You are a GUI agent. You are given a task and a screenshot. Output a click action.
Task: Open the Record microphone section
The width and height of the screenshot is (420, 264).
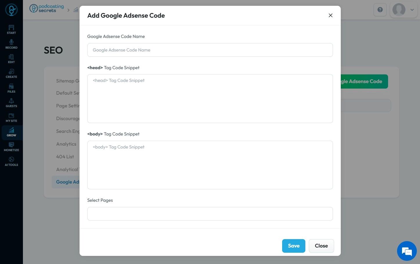tap(11, 44)
